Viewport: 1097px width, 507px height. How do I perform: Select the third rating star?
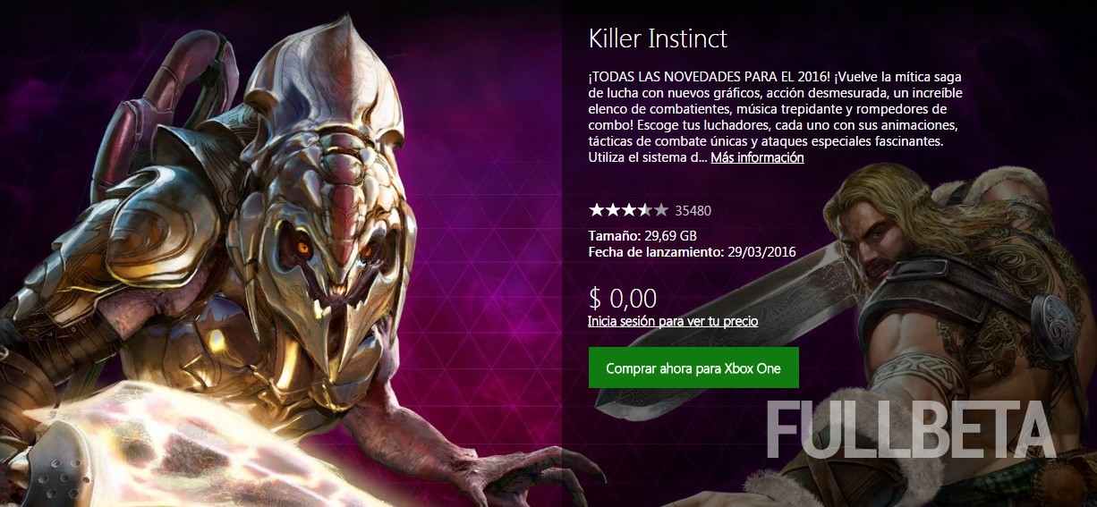point(628,210)
